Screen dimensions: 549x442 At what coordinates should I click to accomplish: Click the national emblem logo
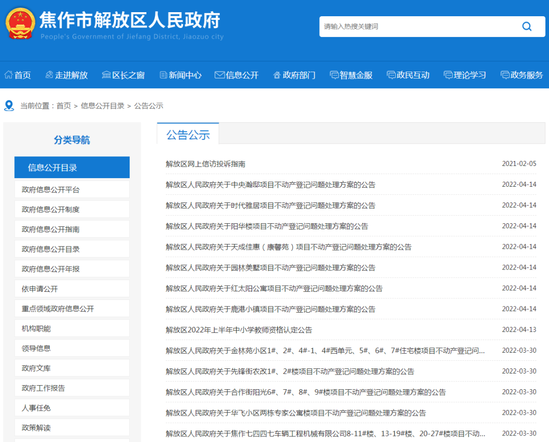[x=20, y=23]
